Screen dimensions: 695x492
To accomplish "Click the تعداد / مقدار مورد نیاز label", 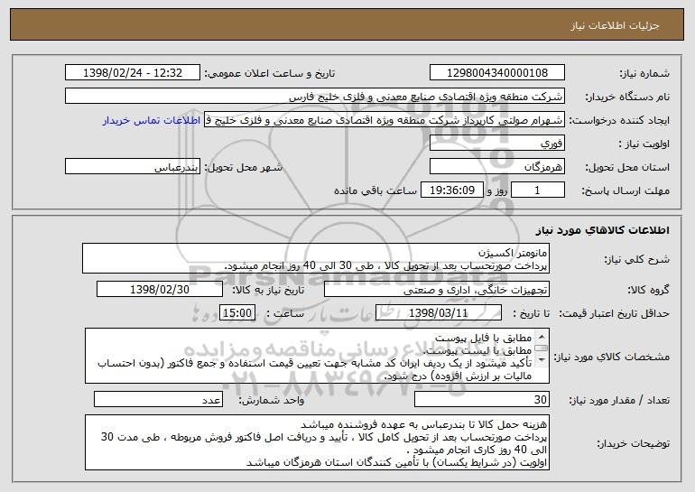I will 619,400.
